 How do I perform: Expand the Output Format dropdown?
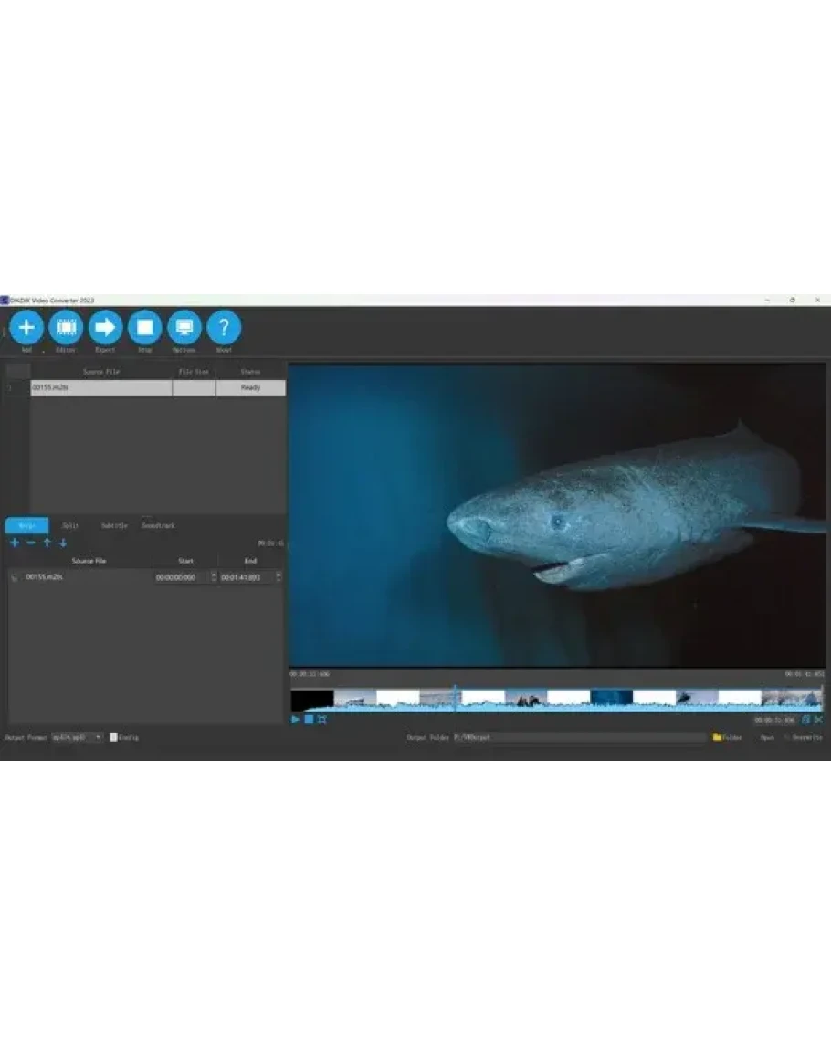pyautogui.click(x=98, y=737)
